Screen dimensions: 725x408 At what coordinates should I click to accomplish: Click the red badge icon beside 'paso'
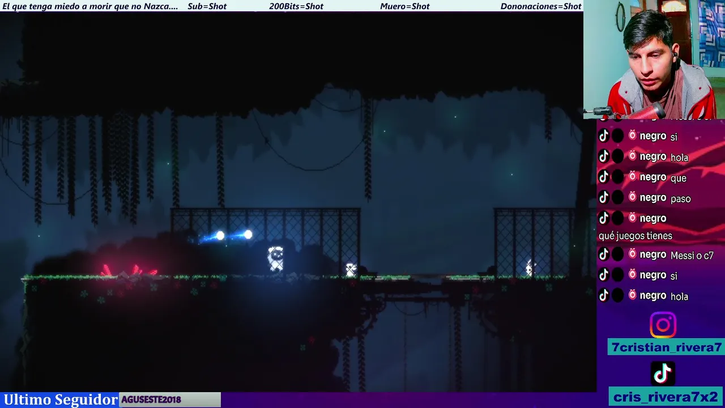[632, 197]
